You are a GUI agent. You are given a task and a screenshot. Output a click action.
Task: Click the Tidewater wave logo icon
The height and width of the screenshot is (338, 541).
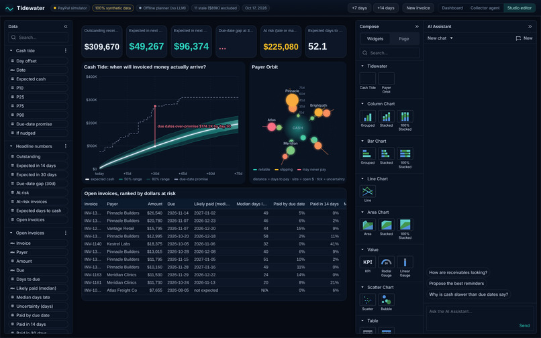(9, 8)
